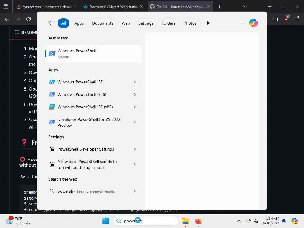Click the magnifier icon beside powersh result
The width and height of the screenshot is (304, 228).
[52, 191]
